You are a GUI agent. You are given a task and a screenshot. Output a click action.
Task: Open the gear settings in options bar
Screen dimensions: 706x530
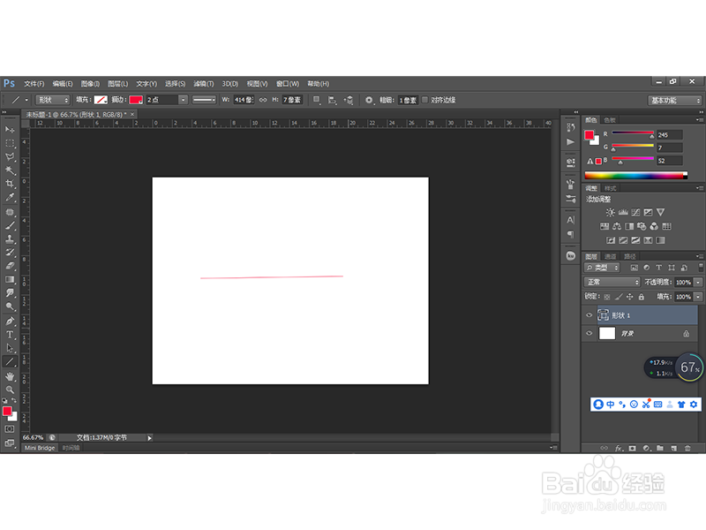pos(369,100)
